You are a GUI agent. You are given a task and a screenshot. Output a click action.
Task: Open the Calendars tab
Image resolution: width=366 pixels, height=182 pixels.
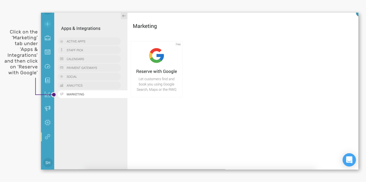(89, 59)
